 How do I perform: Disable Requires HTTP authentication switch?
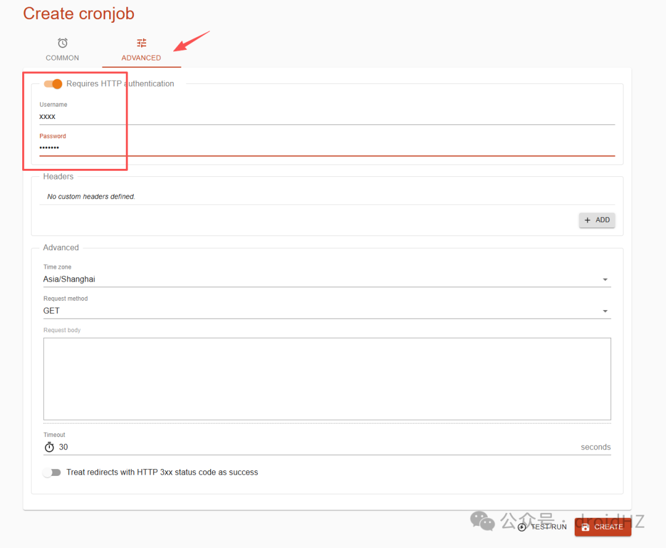click(x=53, y=84)
